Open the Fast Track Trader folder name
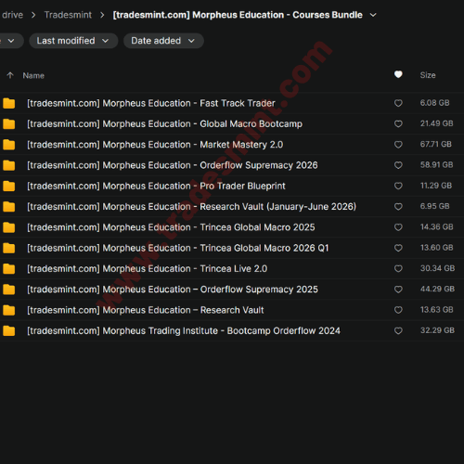 (x=151, y=103)
